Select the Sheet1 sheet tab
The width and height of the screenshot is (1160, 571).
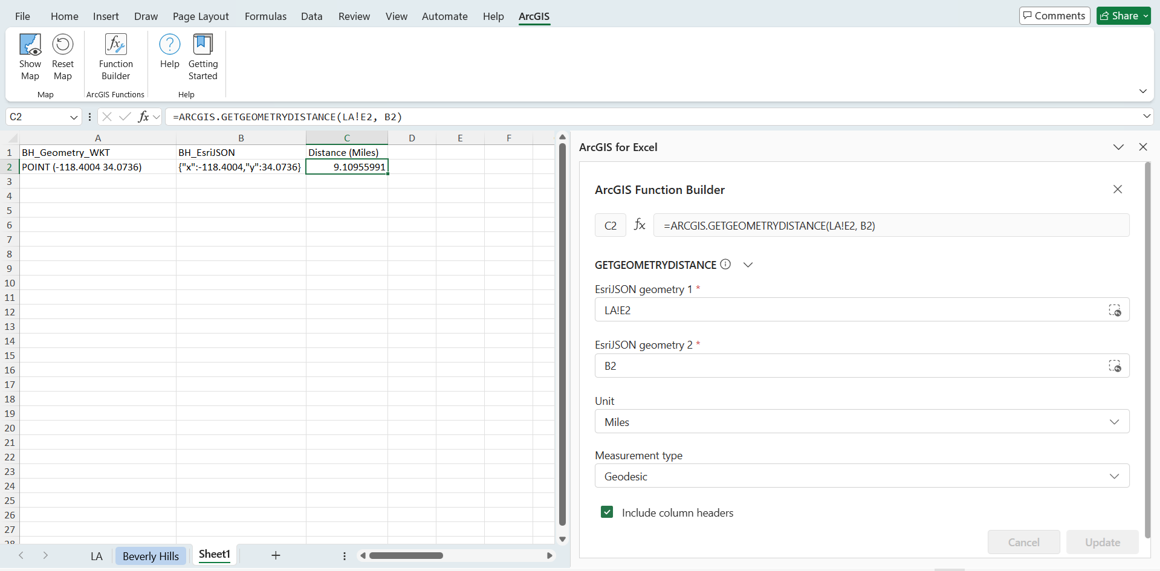click(215, 555)
